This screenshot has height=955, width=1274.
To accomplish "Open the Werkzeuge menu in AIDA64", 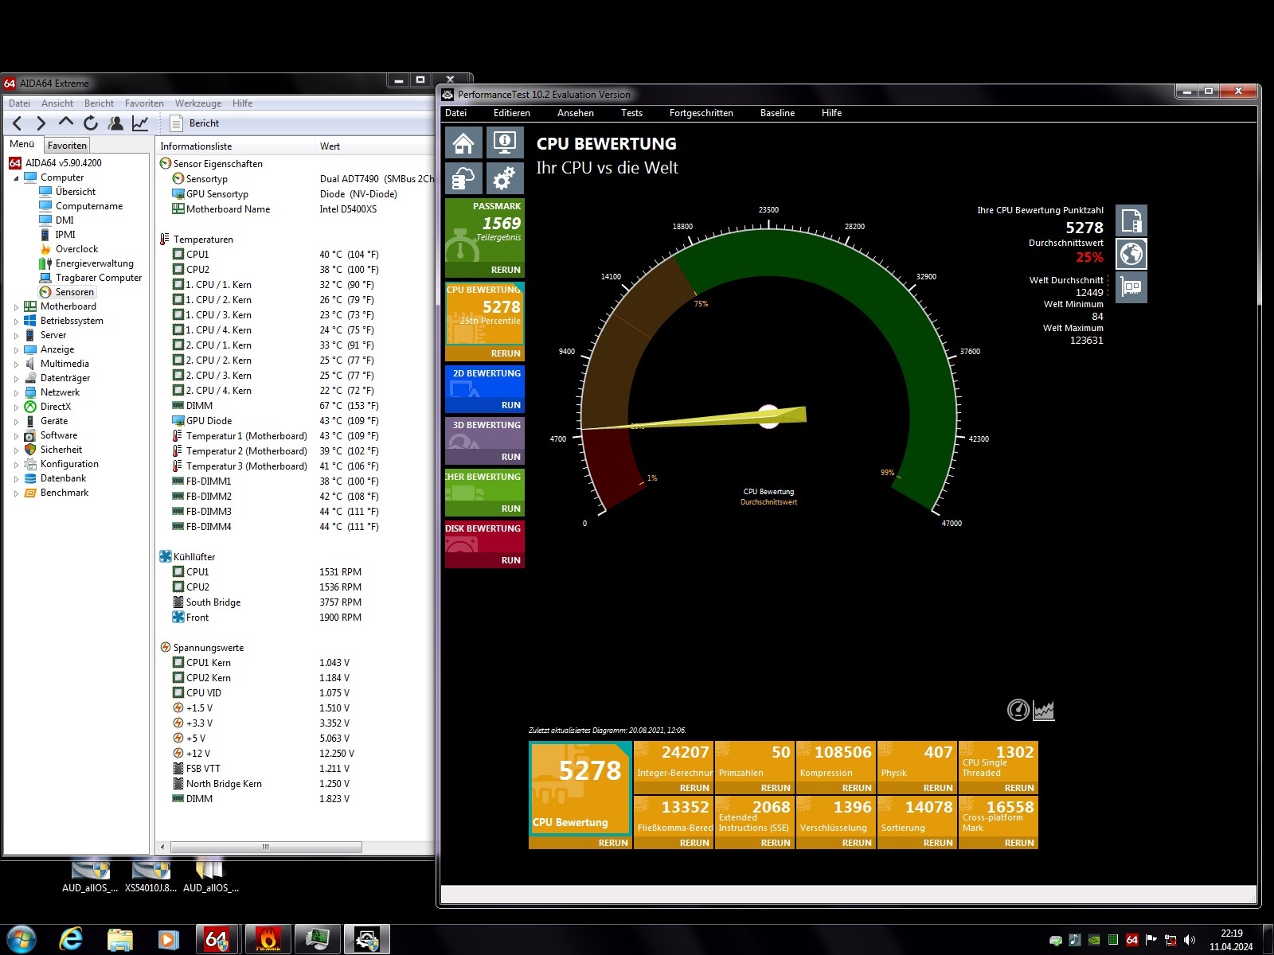I will 198,103.
